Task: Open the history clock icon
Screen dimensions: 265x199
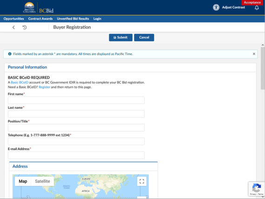Action: [x=25, y=27]
